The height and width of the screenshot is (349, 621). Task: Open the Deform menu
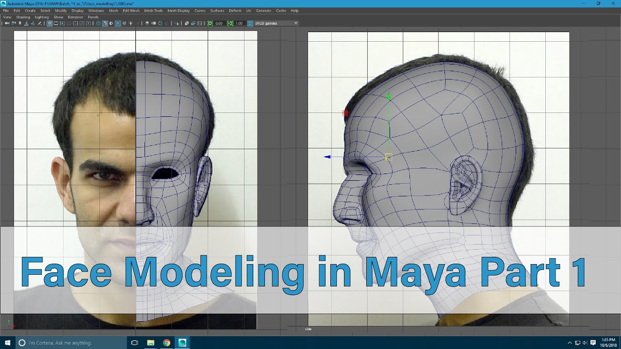click(x=235, y=10)
